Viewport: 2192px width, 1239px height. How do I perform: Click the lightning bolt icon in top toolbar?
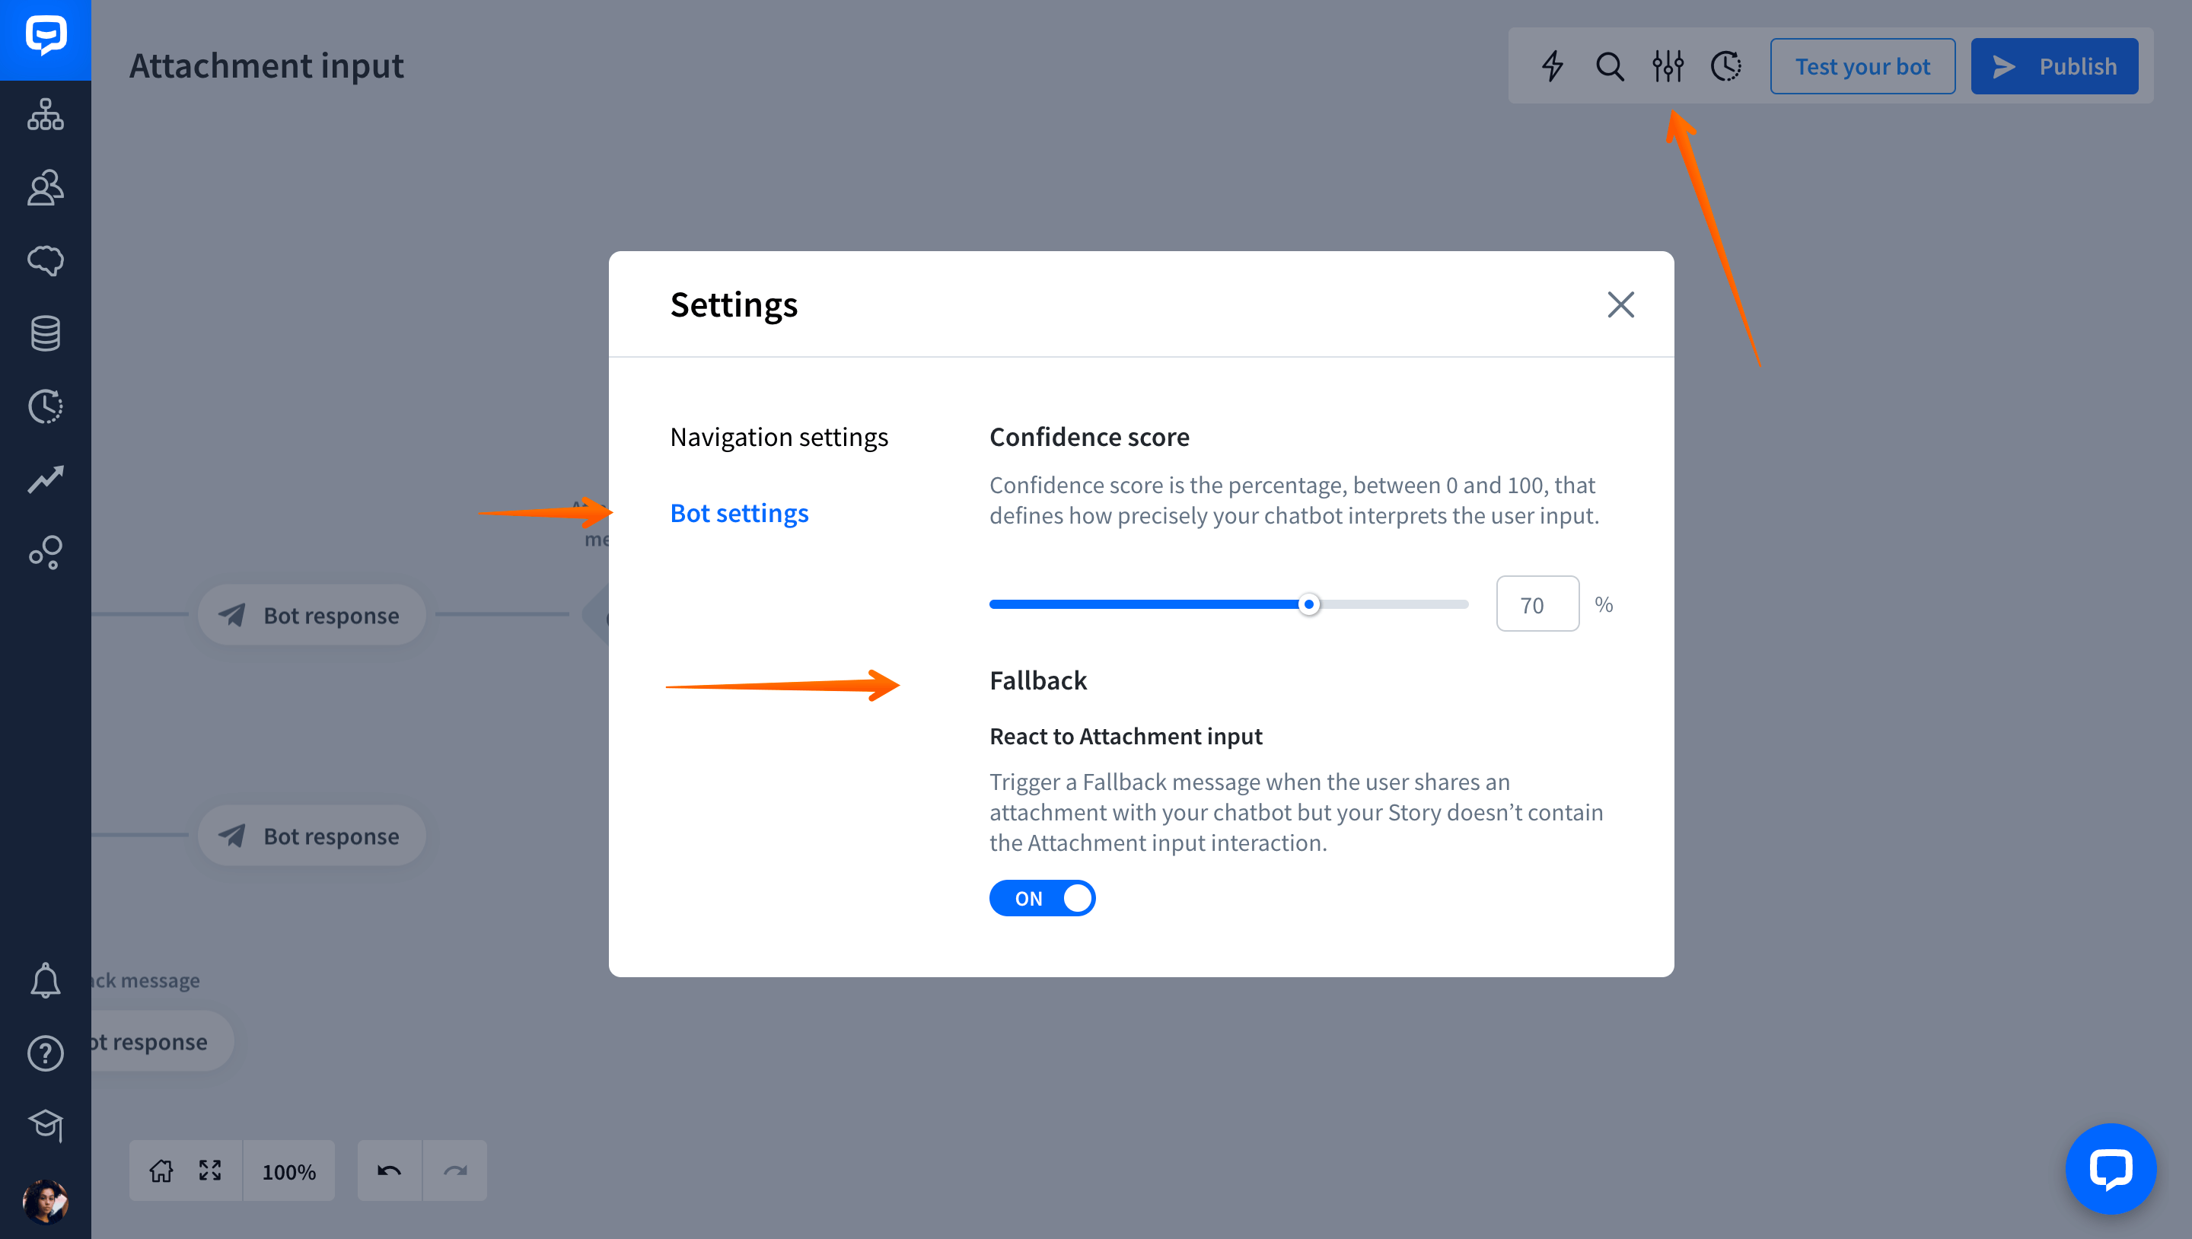point(1553,65)
